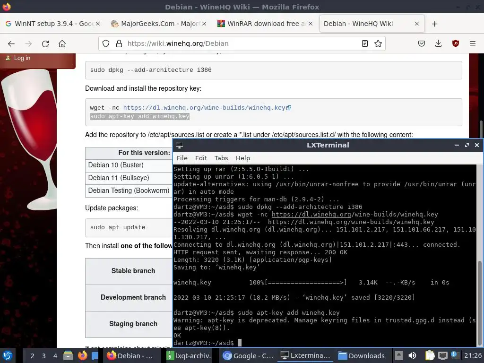This screenshot has width=484, height=363.
Task: Open the Firefox home page
Action: click(x=62, y=43)
